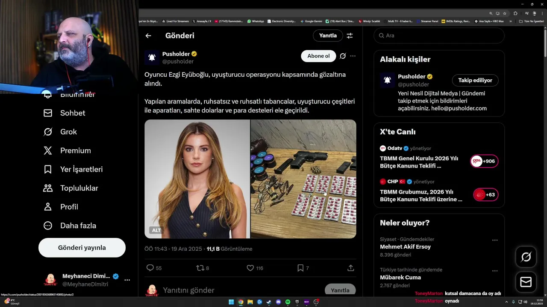Open +63 listeners badge on CHP space
The width and height of the screenshot is (547, 307).
(486, 195)
